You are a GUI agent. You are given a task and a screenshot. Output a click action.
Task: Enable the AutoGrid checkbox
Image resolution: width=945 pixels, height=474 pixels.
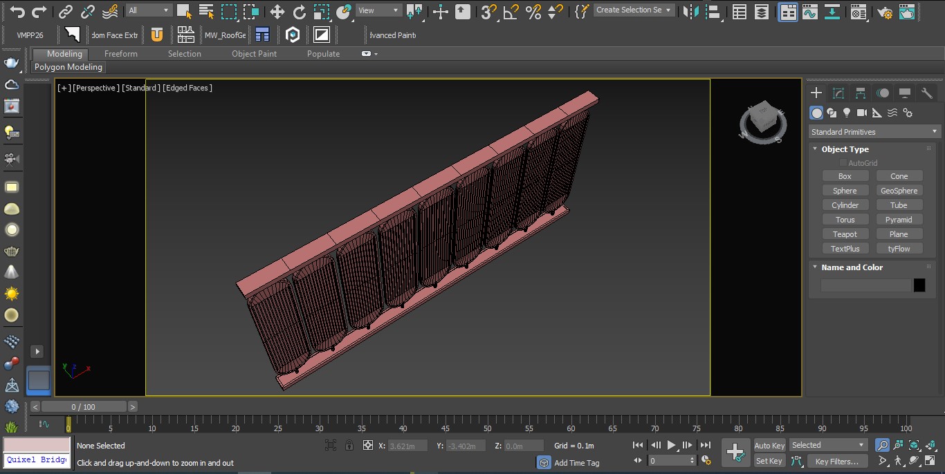coord(843,163)
